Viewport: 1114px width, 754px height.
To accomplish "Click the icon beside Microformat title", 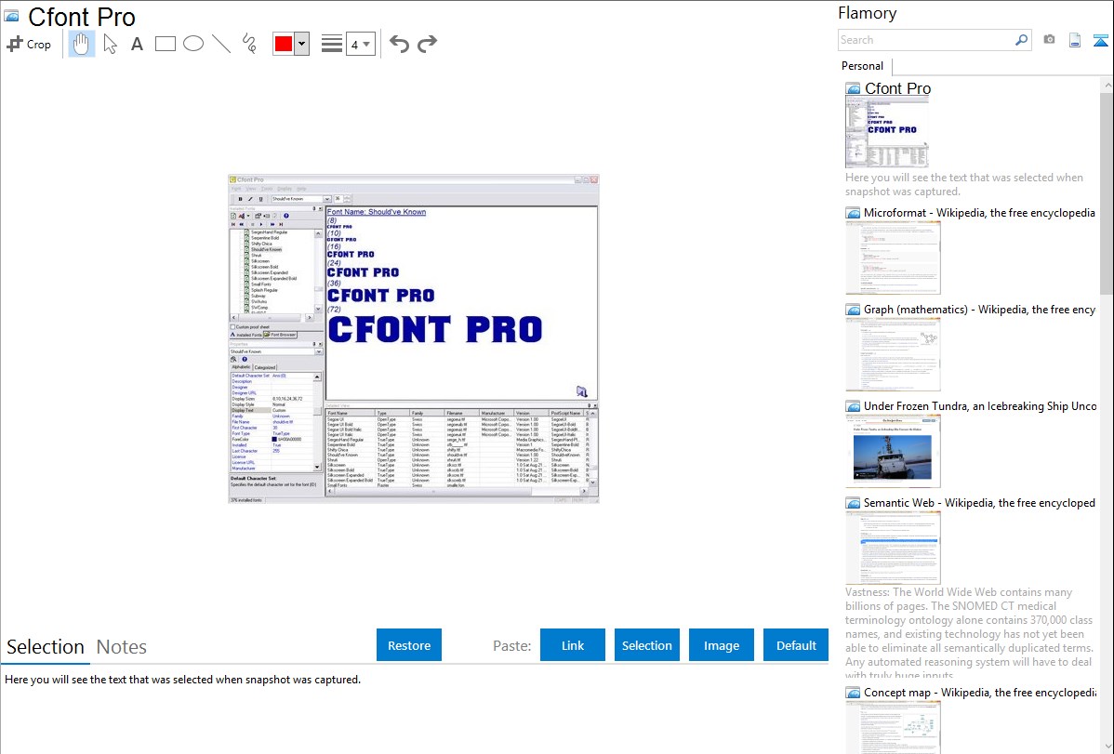I will [853, 213].
